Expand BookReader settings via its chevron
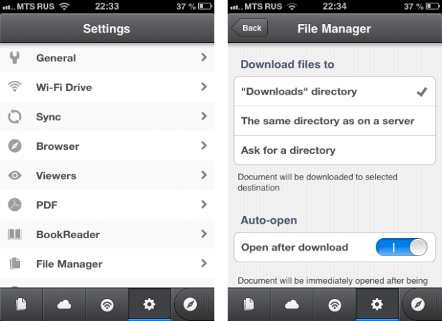 [204, 234]
